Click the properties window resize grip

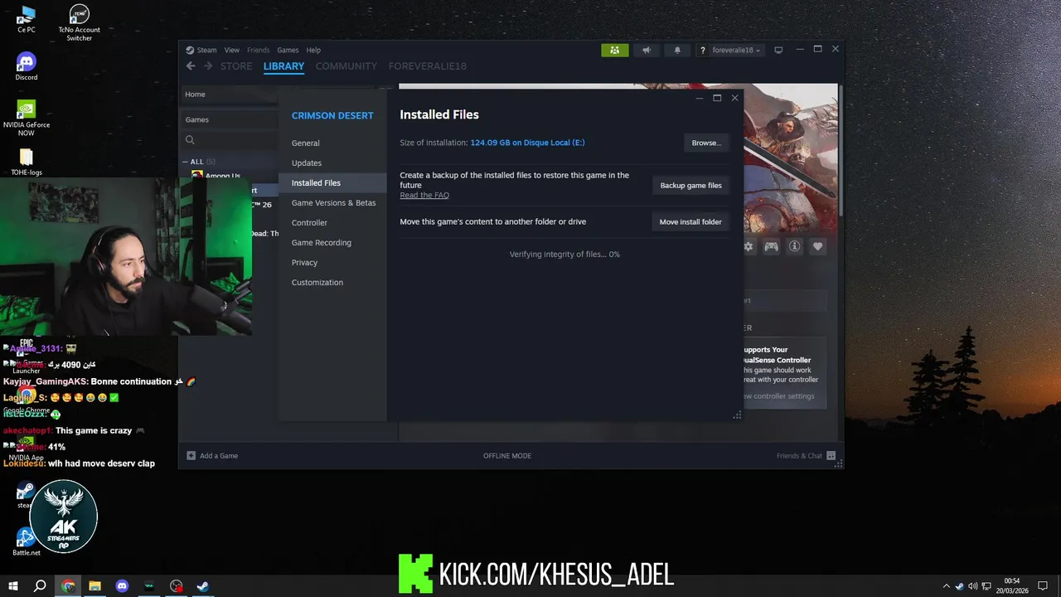coord(737,415)
